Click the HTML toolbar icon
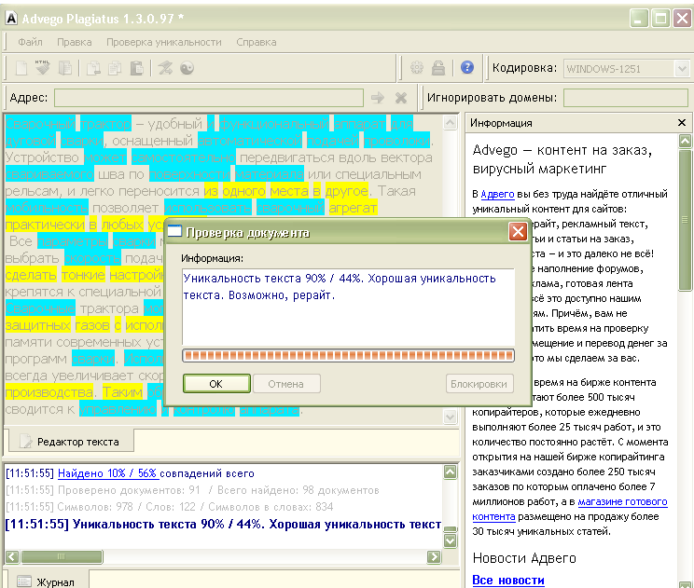Image resolution: width=694 pixels, height=588 pixels. pos(43,68)
